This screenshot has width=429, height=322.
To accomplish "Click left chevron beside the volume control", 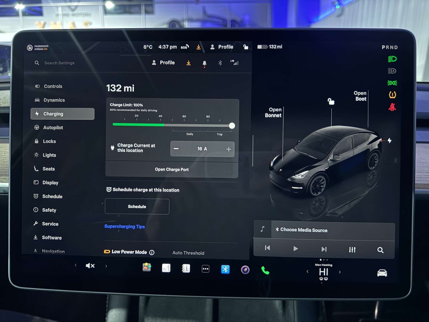I will coord(76,266).
